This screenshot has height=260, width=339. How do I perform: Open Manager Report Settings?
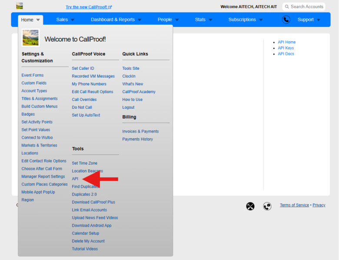(x=43, y=176)
